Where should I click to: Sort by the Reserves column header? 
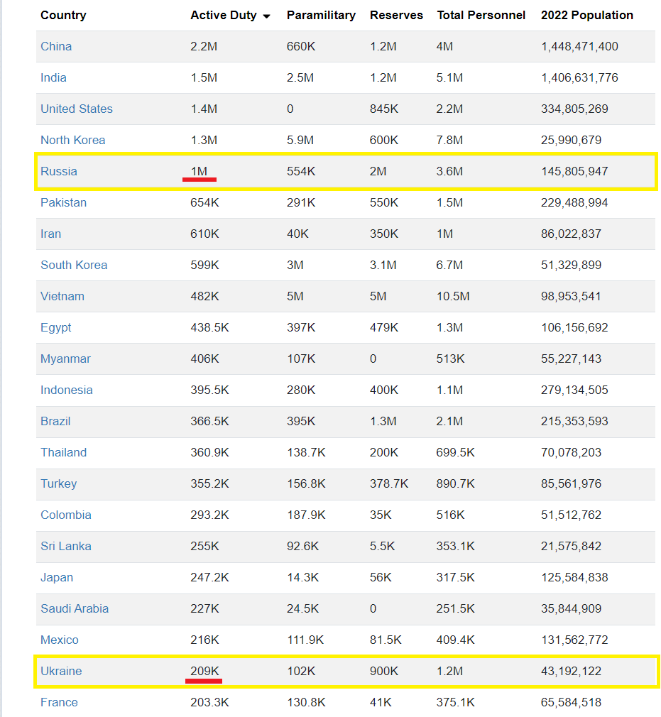pos(396,15)
